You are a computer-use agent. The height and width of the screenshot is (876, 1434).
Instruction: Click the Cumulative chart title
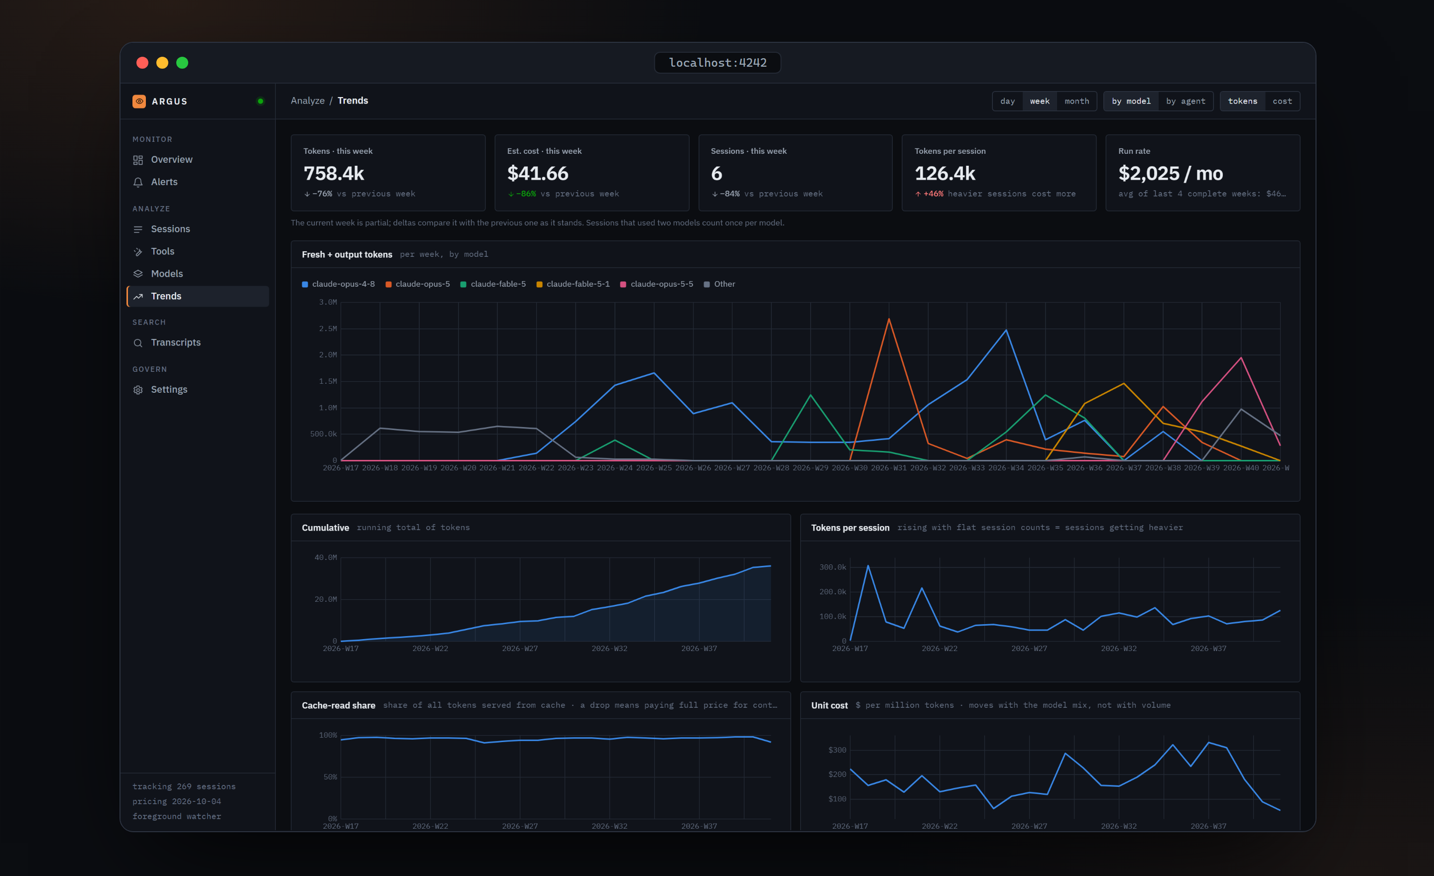(325, 528)
